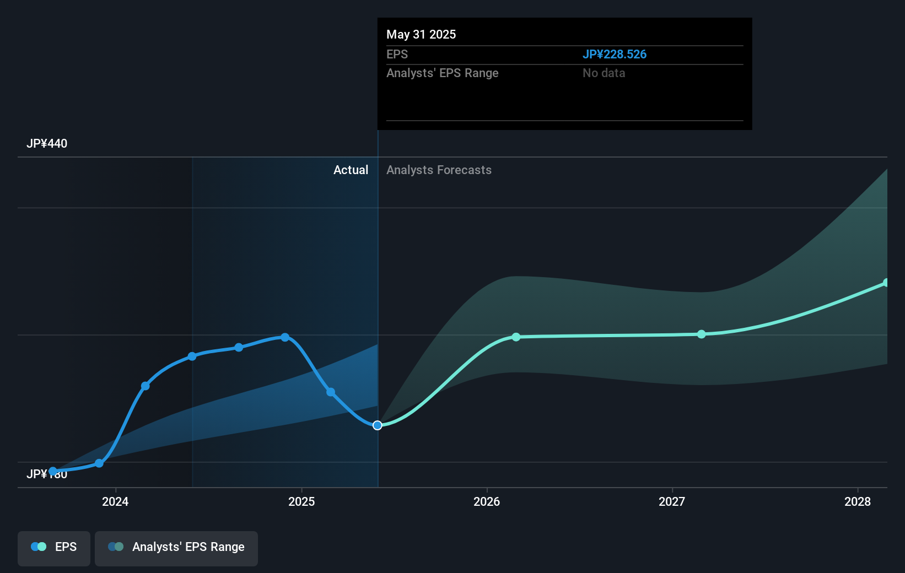Toggle the Analysts' EPS Range legend item
This screenshot has width=905, height=573.
point(176,547)
